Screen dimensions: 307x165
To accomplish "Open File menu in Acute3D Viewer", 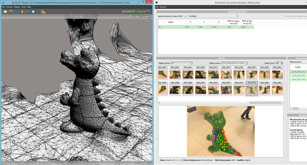I will pos(3,7).
